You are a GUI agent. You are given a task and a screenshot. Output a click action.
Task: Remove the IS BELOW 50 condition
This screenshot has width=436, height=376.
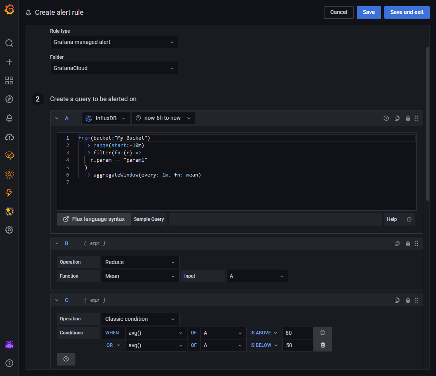323,345
